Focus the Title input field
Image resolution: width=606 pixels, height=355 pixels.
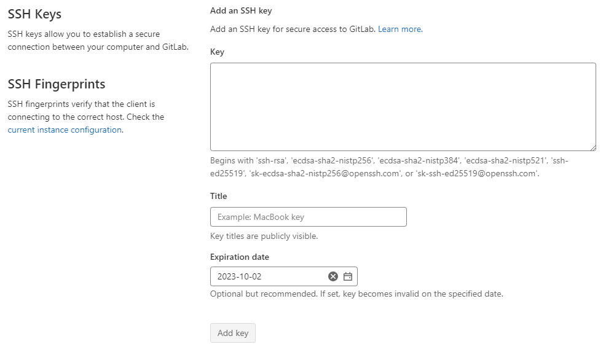point(308,217)
